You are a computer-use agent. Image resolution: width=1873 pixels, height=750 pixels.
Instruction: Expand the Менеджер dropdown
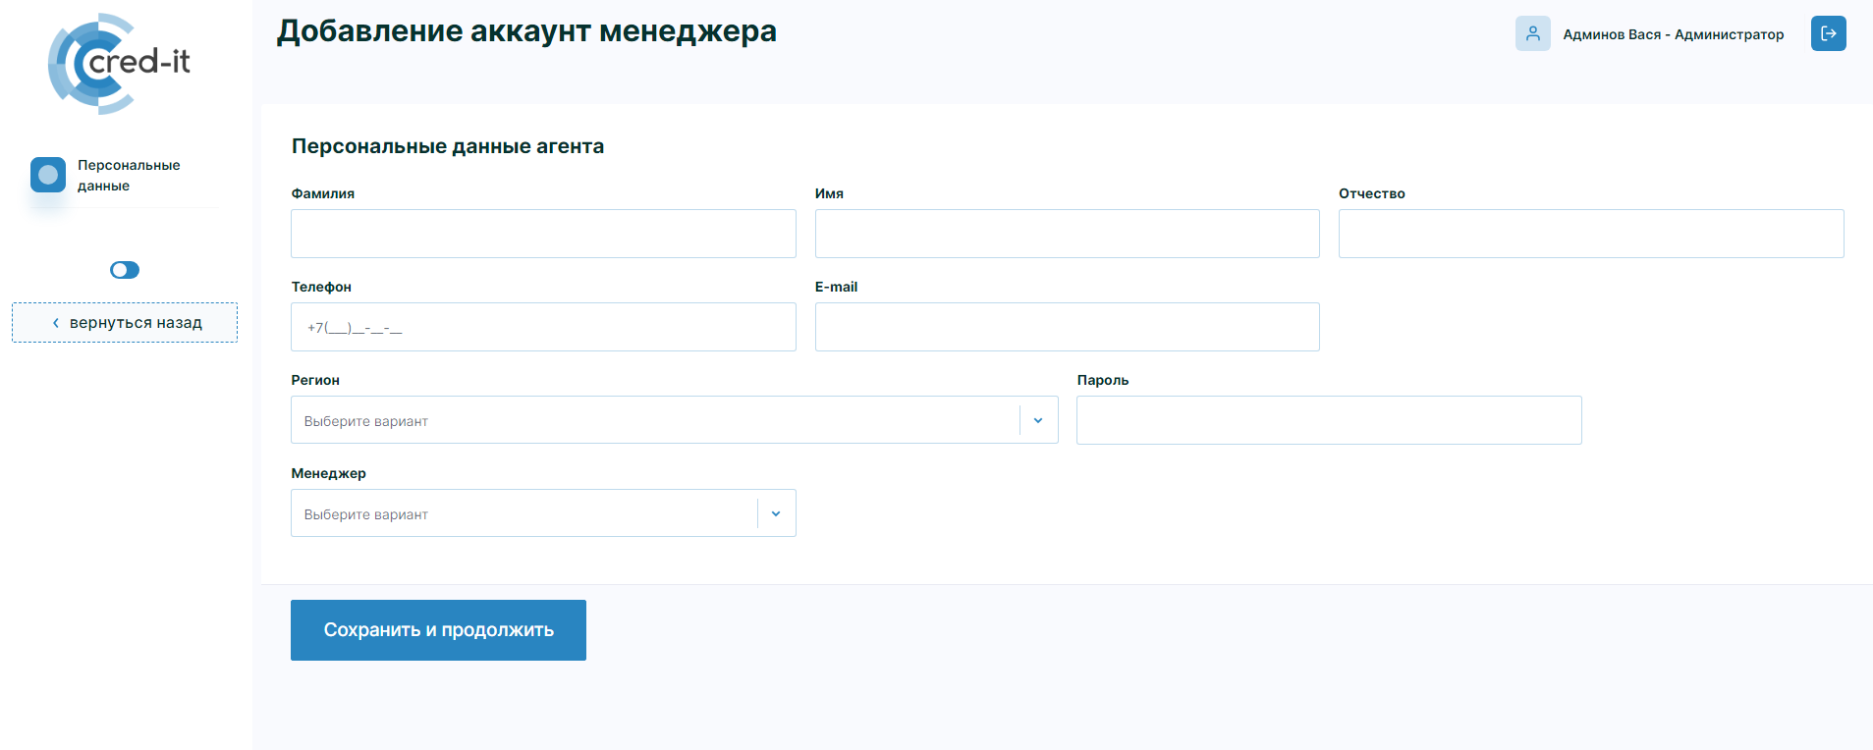(x=524, y=513)
